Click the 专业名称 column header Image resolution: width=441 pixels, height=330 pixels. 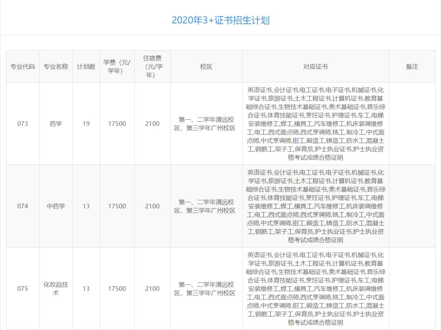point(56,65)
